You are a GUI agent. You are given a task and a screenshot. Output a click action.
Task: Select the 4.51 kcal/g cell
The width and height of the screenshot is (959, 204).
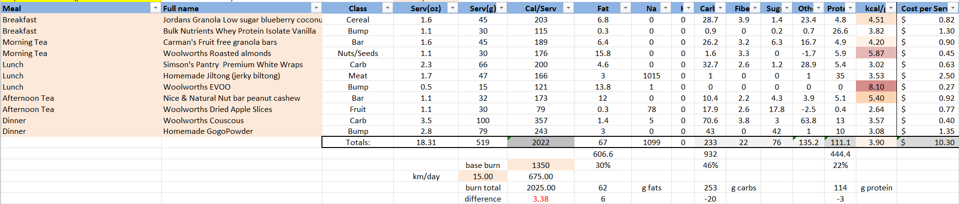pyautogui.click(x=876, y=19)
